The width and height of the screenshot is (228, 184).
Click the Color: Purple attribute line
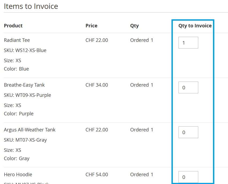(18, 114)
